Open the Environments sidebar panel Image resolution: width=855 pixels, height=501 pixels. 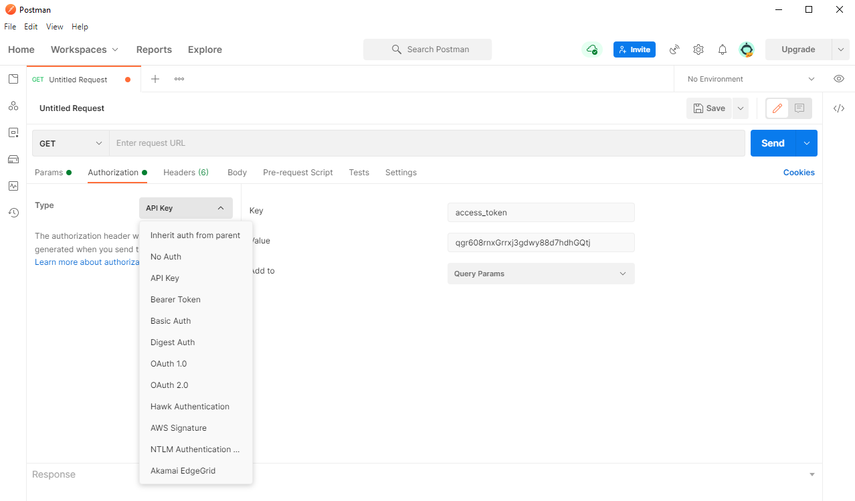(x=13, y=132)
